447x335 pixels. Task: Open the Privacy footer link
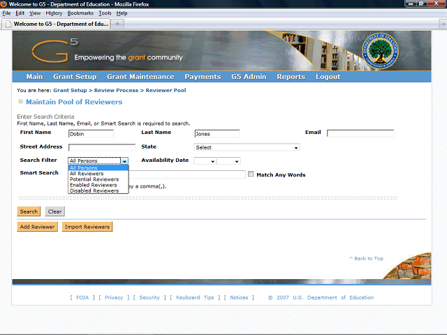click(x=114, y=297)
